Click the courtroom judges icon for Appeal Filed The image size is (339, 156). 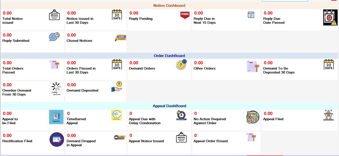pyautogui.click(x=328, y=115)
